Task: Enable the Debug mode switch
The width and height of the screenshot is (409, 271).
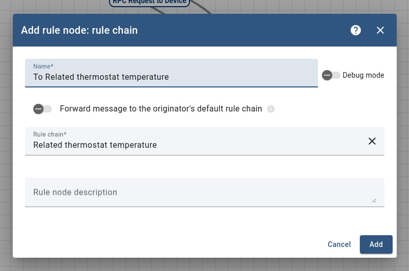Action: 331,75
